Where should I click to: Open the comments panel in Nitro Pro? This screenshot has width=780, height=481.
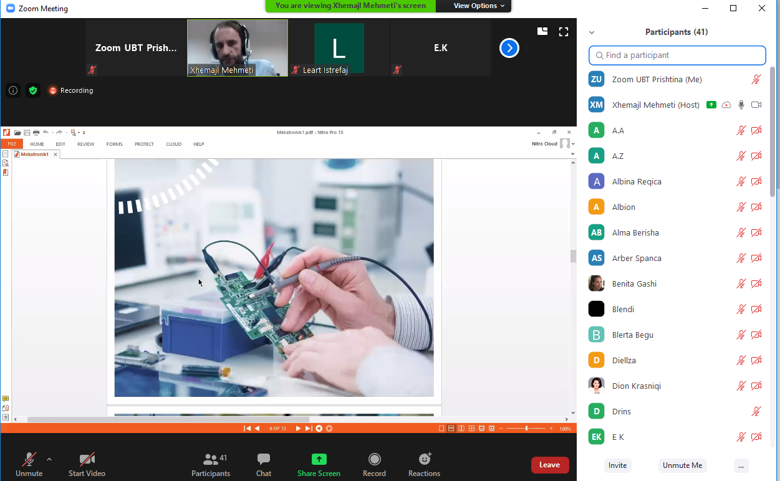coord(5,398)
